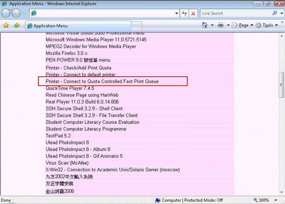Image resolution: width=285 pixels, height=204 pixels.
Task: Expand the Home button dropdown arrow
Action: click(x=212, y=25)
